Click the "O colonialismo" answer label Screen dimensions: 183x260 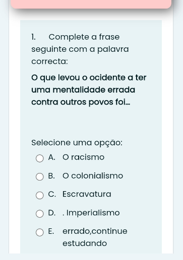click(x=93, y=176)
